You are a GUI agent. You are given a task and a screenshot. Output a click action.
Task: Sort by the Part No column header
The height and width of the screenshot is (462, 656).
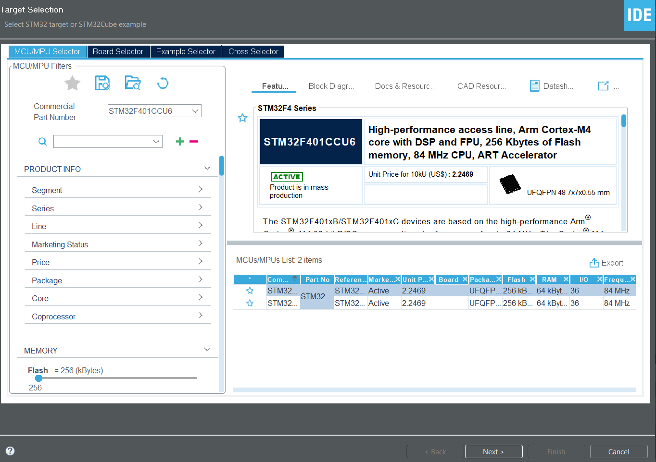click(x=317, y=280)
